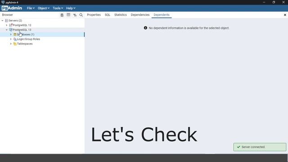Open the Search Objects magnifier icon
This screenshot has height=162, width=288.
81,15
